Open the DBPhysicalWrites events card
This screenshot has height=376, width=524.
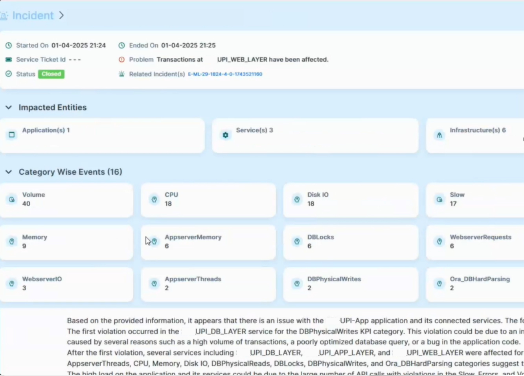pyautogui.click(x=350, y=284)
